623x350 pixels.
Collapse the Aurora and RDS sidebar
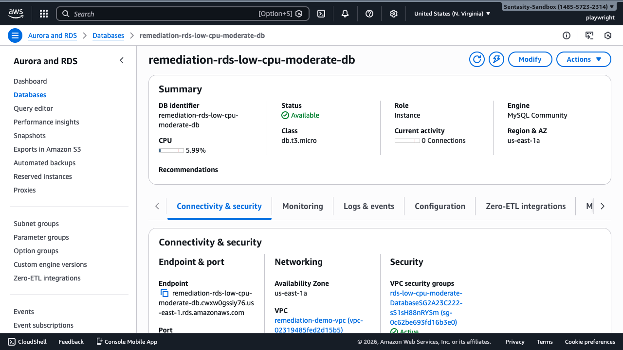[122, 60]
